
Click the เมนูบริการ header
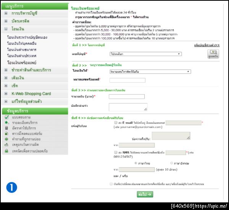(x=35, y=6)
